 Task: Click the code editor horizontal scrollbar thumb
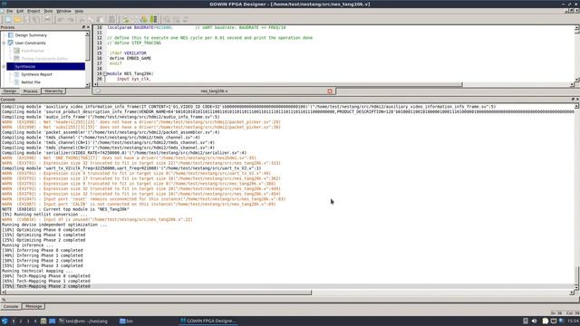280,84
